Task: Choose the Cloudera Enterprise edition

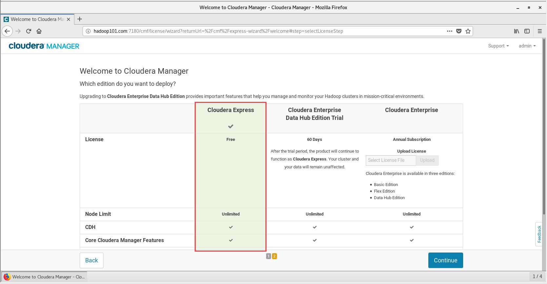Action: pyautogui.click(x=412, y=110)
